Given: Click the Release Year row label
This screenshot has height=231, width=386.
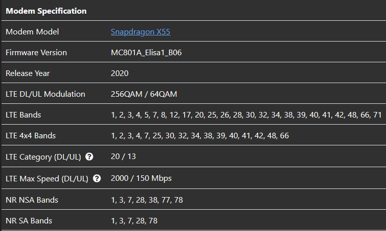Looking at the screenshot, I should coord(27,73).
